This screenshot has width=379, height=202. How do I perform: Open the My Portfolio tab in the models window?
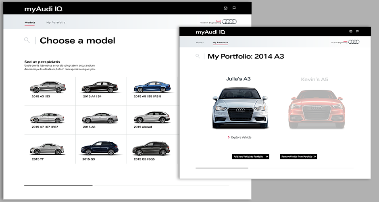click(56, 23)
